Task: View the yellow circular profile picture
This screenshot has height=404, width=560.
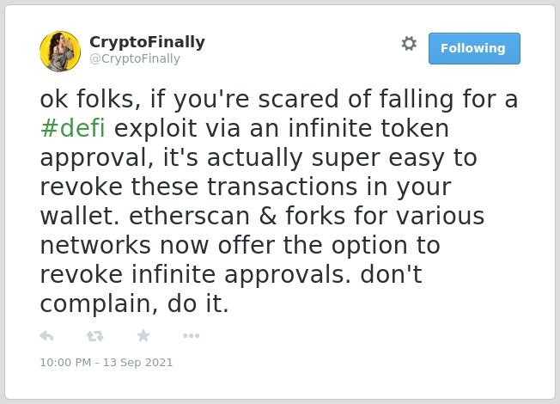Action: coord(60,52)
